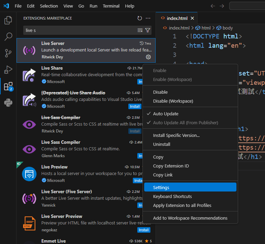Clear extensions search results icon
The image size is (265, 244).
140,30
